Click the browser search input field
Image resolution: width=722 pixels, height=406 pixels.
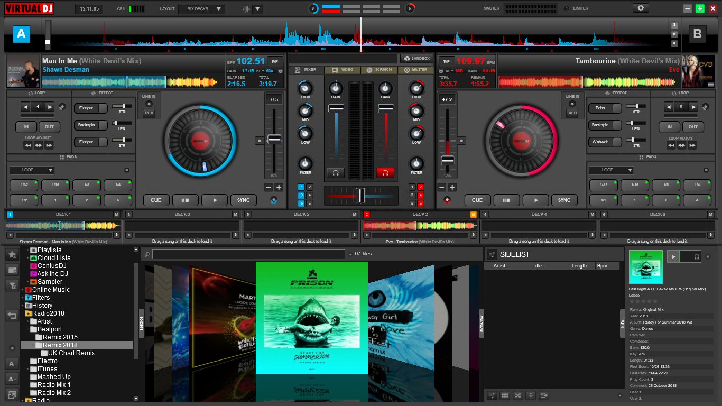(x=248, y=254)
